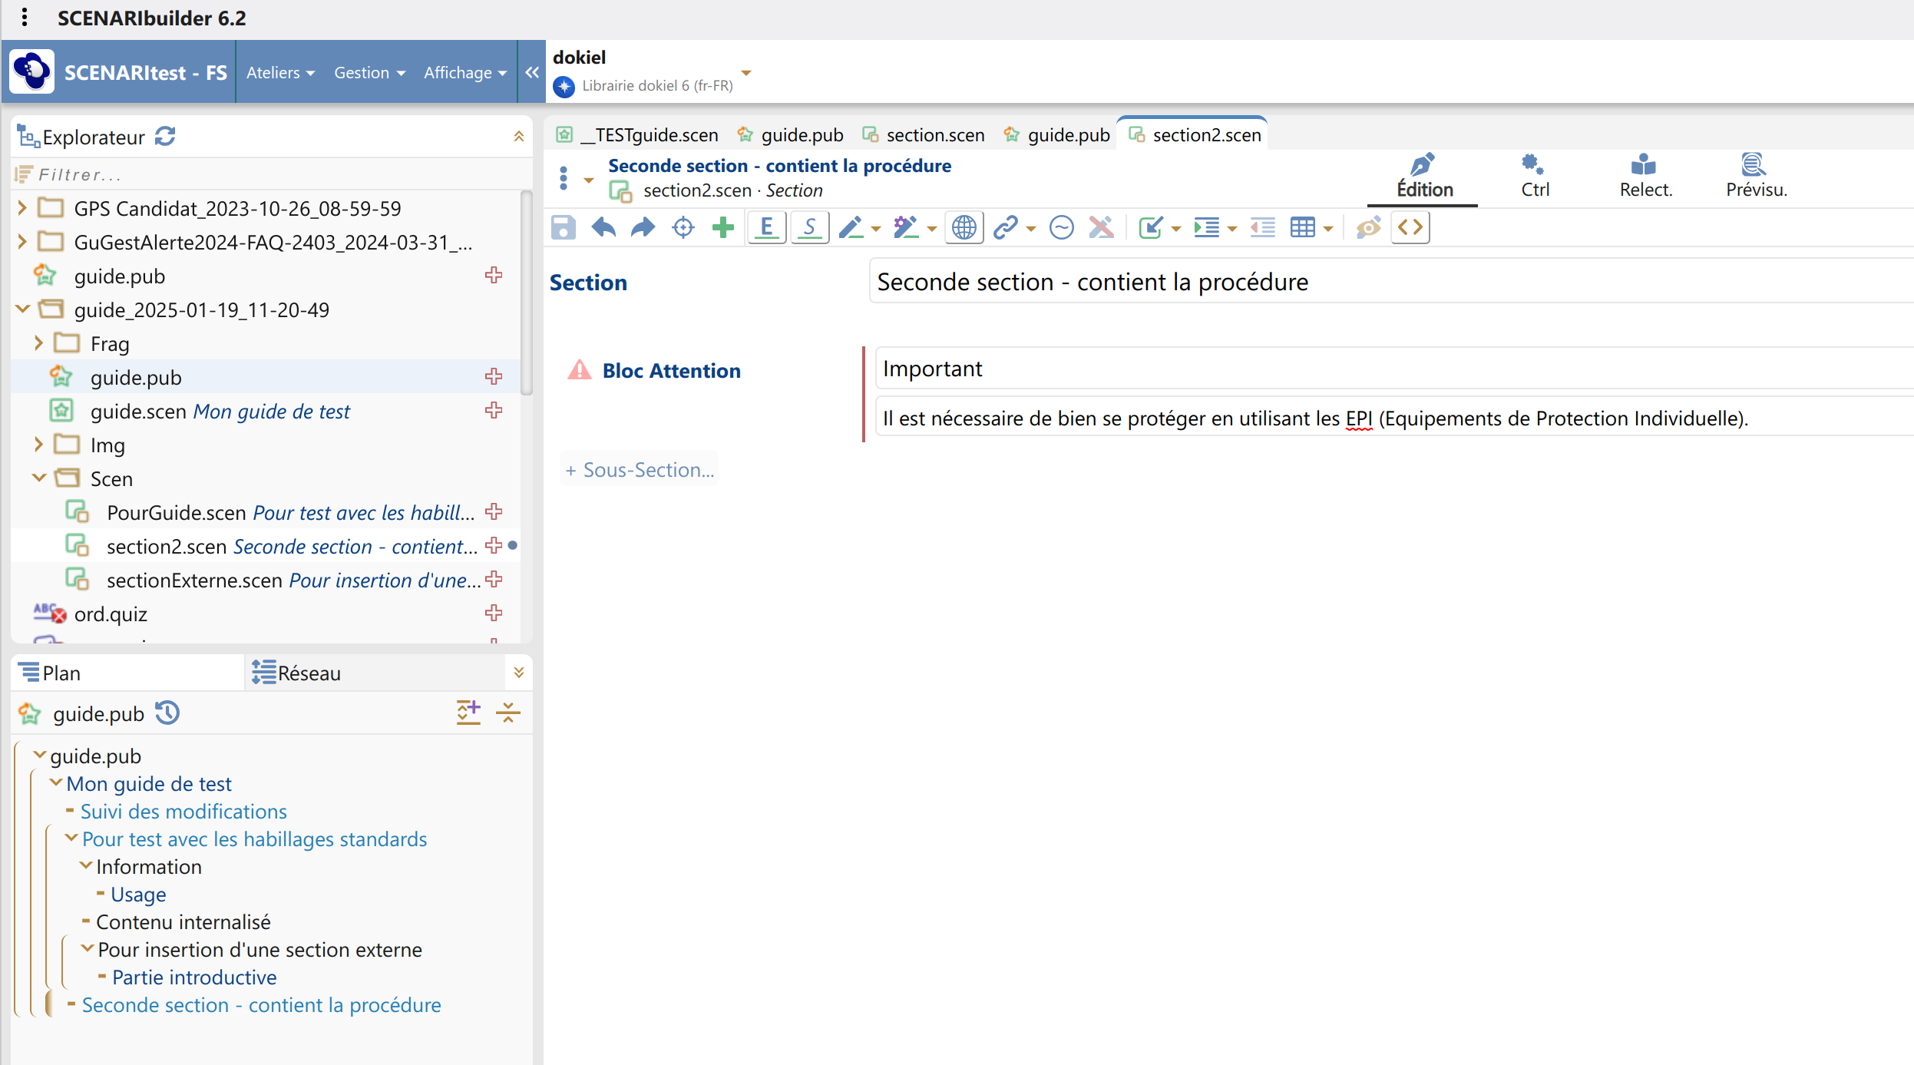Image resolution: width=1914 pixels, height=1065 pixels.
Task: Click the pencil inline style icon
Action: (x=851, y=228)
